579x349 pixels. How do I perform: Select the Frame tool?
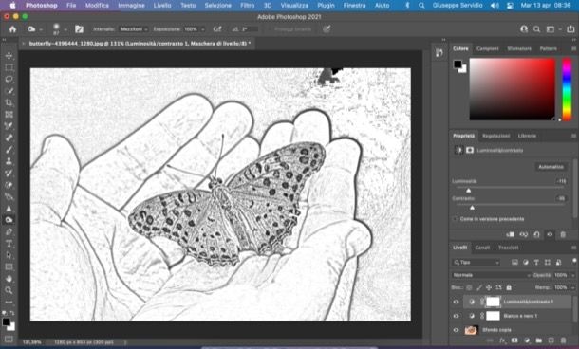[9, 115]
